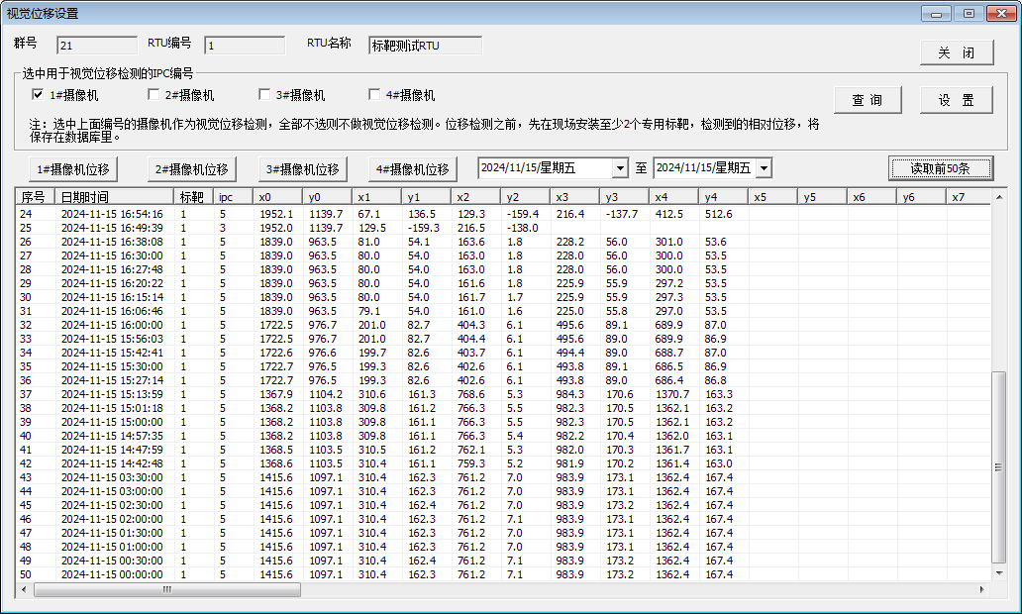Enable the 2#摄像机 checkbox
Viewport: 1022px width, 614px height.
[x=153, y=95]
